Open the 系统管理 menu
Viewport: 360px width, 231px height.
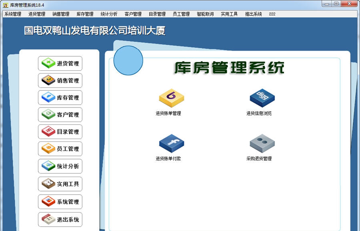tap(12, 13)
